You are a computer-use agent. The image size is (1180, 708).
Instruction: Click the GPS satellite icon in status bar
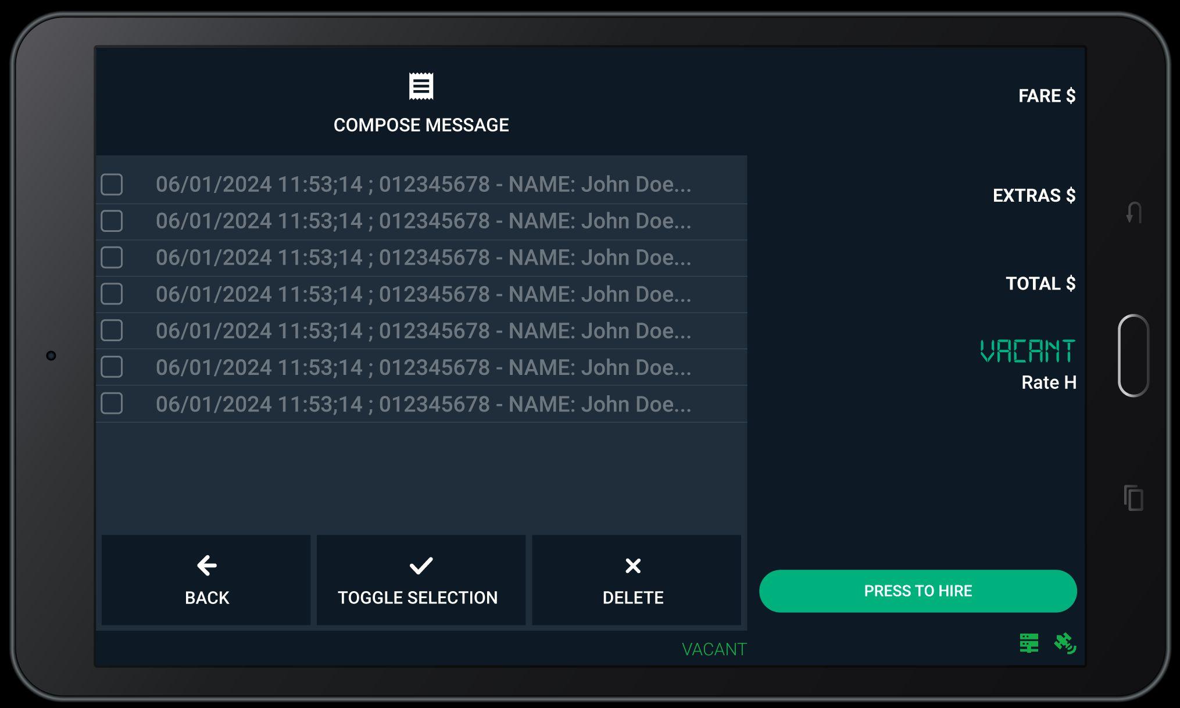pos(1065,643)
